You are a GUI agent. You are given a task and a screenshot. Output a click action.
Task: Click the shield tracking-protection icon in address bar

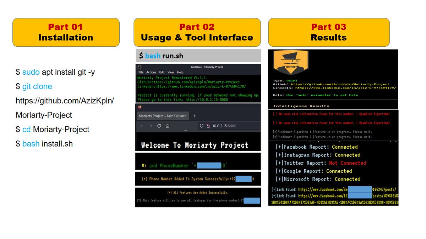[201, 126]
